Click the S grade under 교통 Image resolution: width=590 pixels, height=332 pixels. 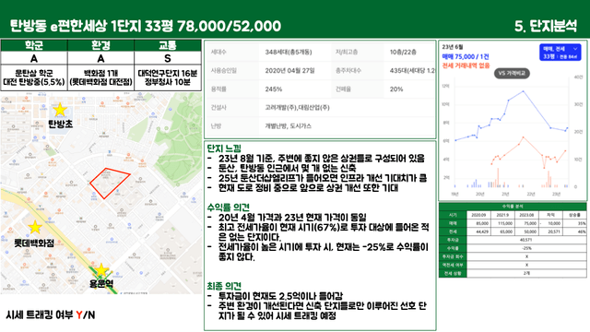point(168,59)
